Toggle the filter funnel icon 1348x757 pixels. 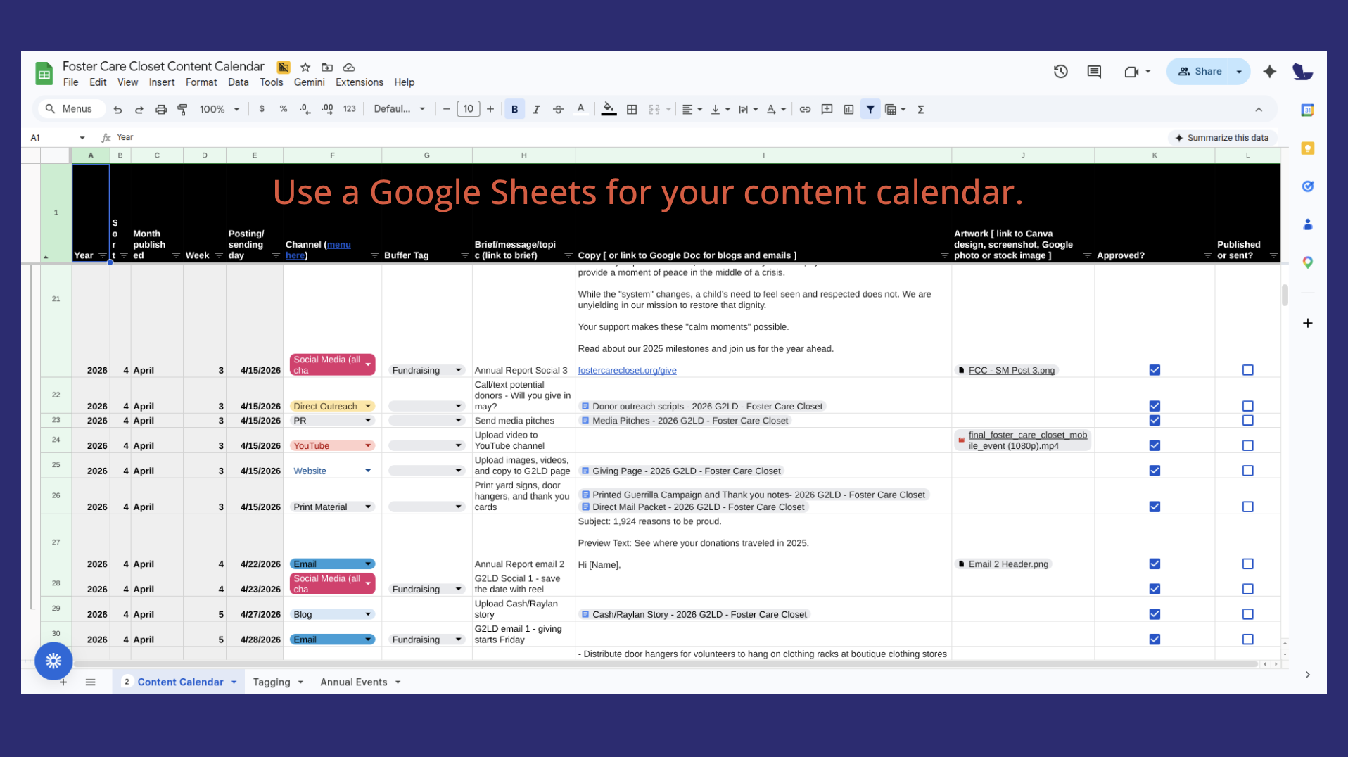click(x=870, y=109)
